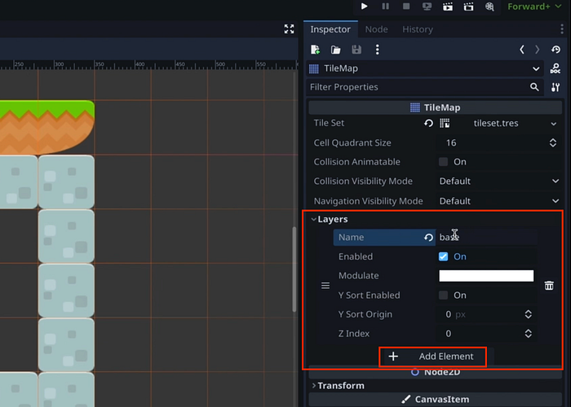Go to previous edited object arrow
Image resolution: width=571 pixels, height=407 pixels.
tap(522, 50)
